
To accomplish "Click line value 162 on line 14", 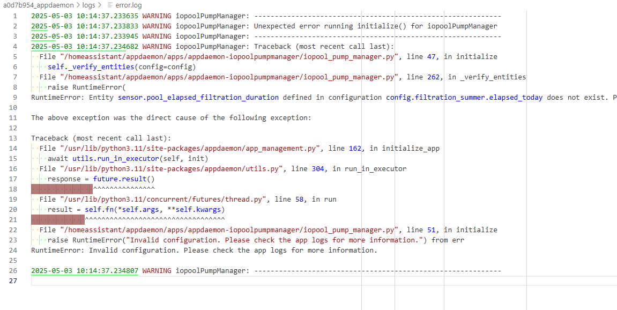I will tap(355, 149).
